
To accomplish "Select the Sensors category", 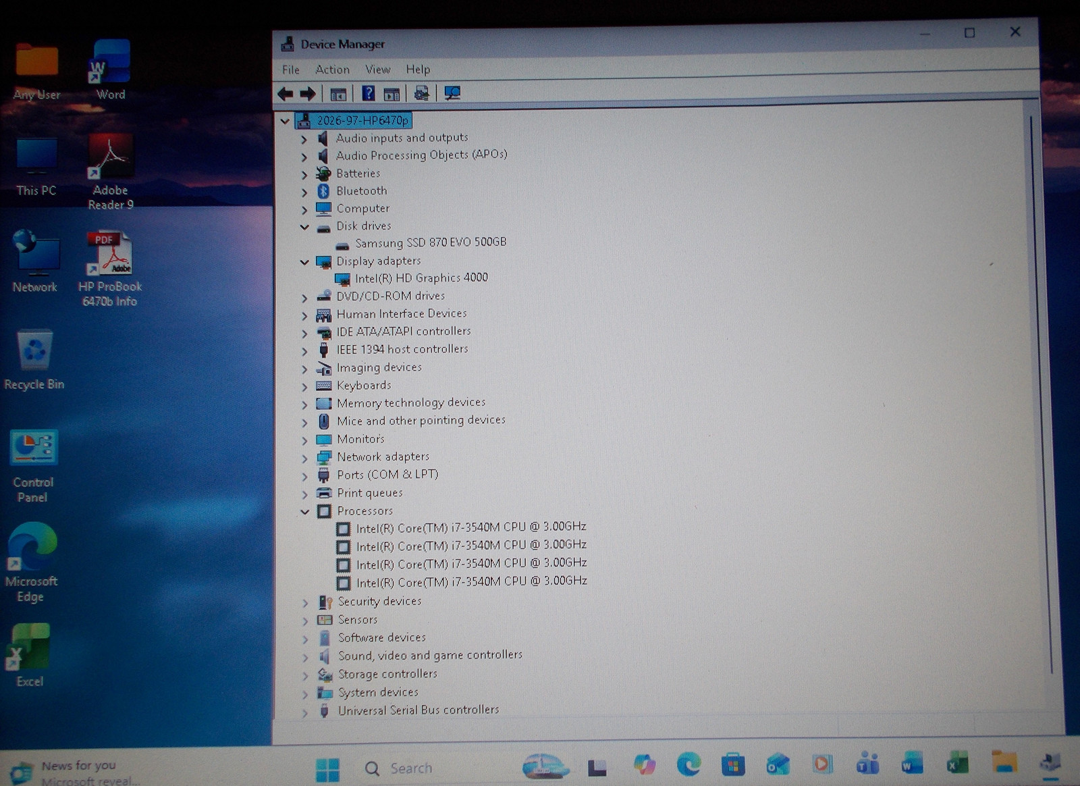I will [x=358, y=620].
